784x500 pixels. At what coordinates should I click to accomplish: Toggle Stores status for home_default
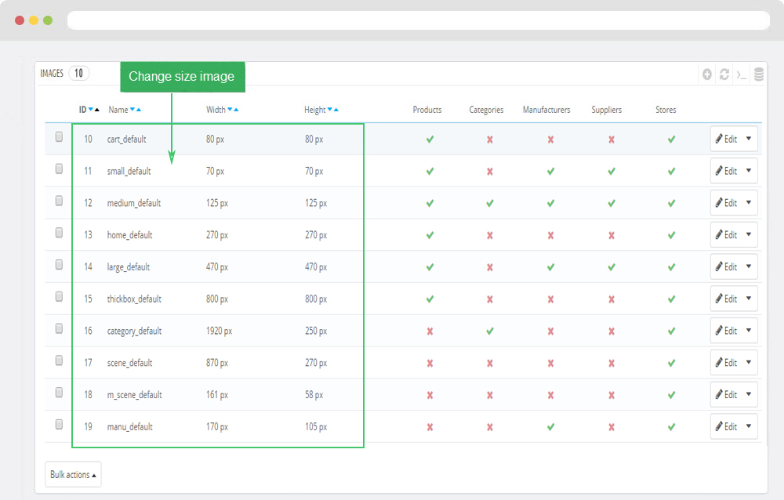[672, 235]
